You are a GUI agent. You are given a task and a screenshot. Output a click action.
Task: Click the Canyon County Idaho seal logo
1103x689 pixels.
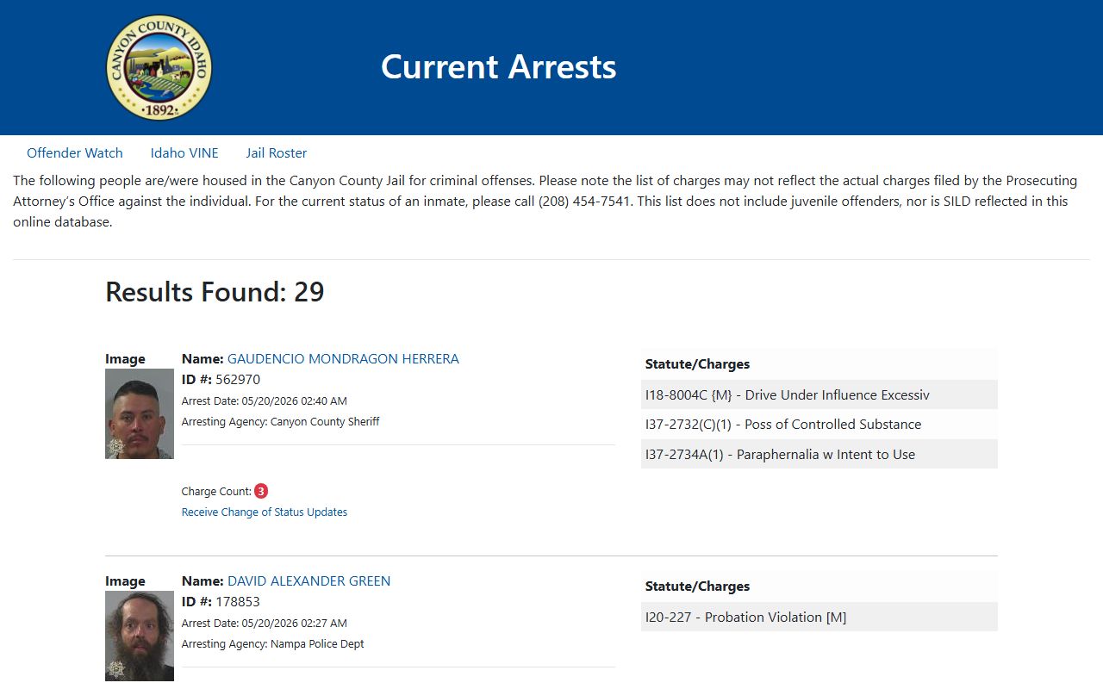[x=159, y=67]
